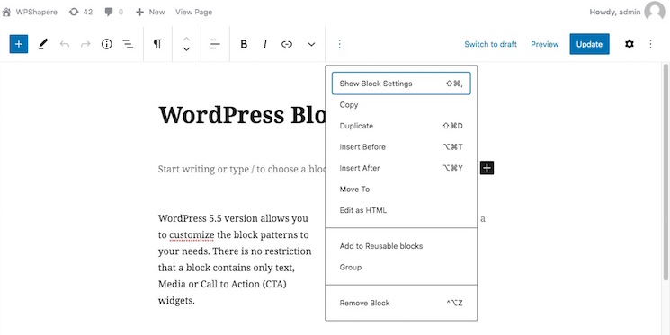Open the comments bubble in admin bar

[x=113, y=12]
